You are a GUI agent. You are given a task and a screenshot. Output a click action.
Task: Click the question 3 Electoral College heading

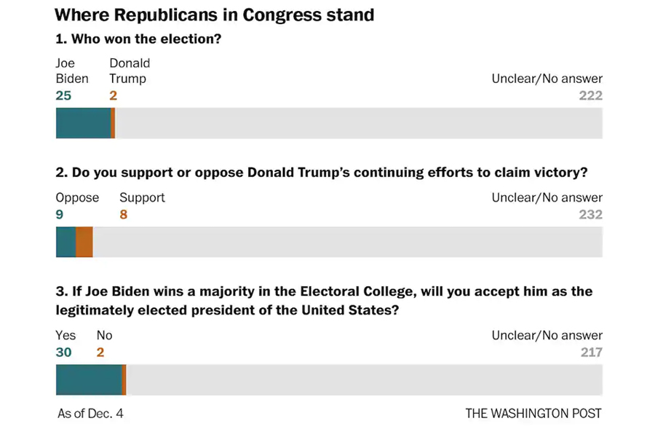(324, 301)
